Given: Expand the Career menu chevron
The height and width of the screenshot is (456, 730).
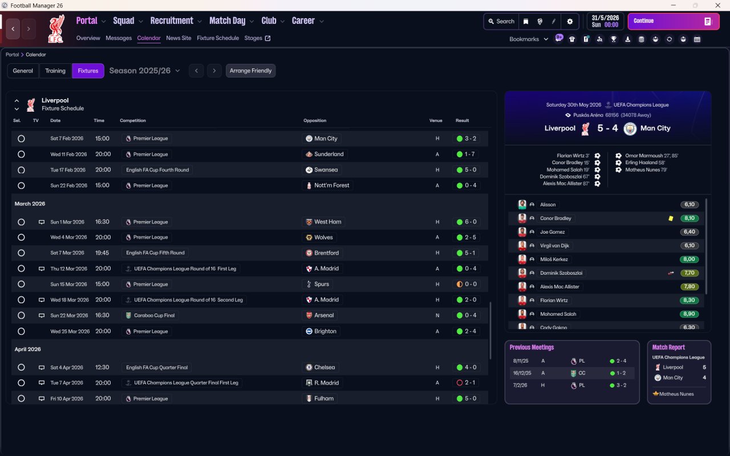Looking at the screenshot, I should (321, 21).
